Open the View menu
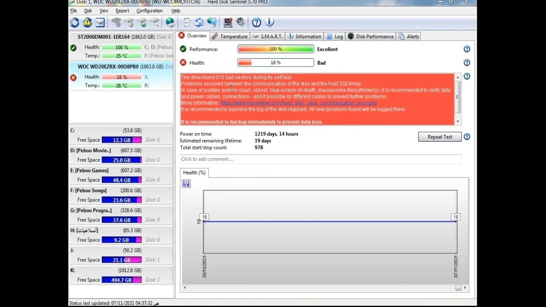Viewport: 546px width, 307px height. click(104, 11)
